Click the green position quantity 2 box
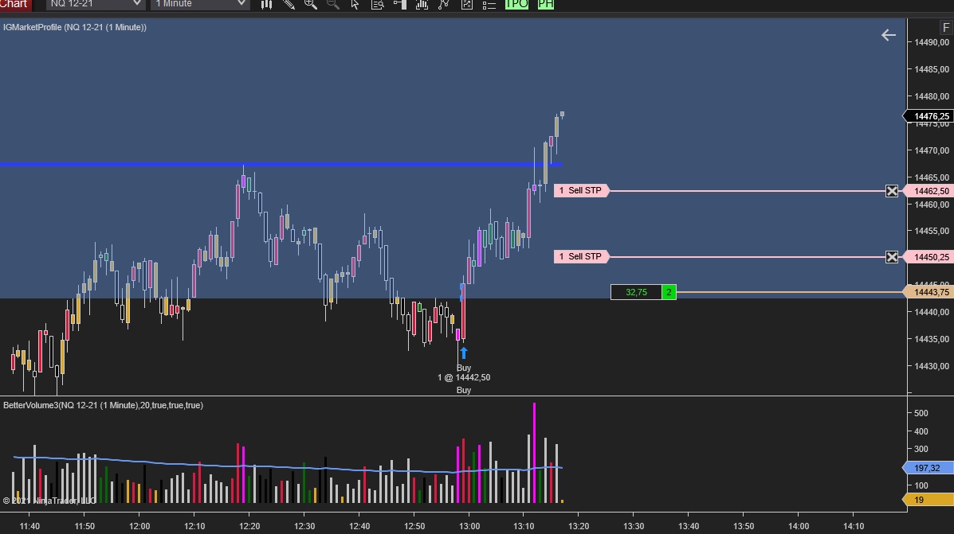The height and width of the screenshot is (534, 954). click(x=669, y=292)
